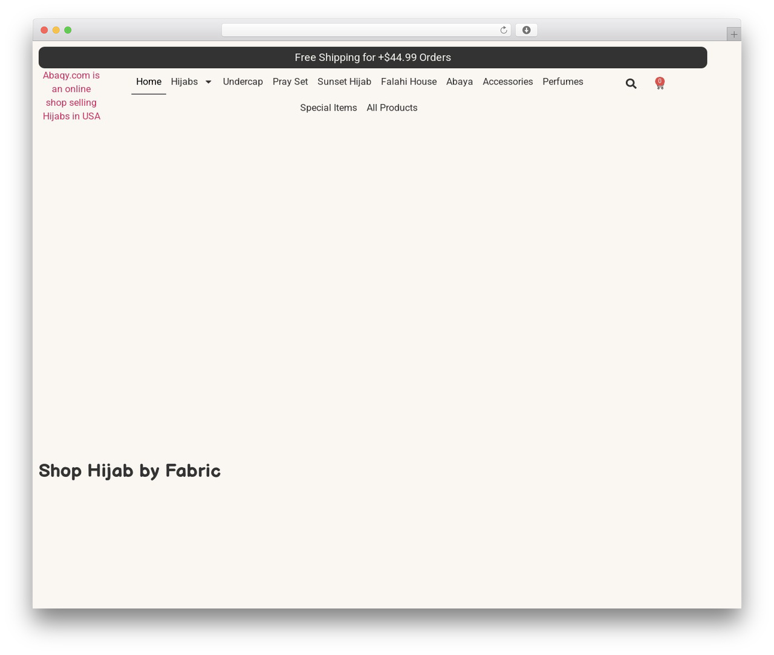
Task: View the Perfumes category
Action: [x=563, y=82]
